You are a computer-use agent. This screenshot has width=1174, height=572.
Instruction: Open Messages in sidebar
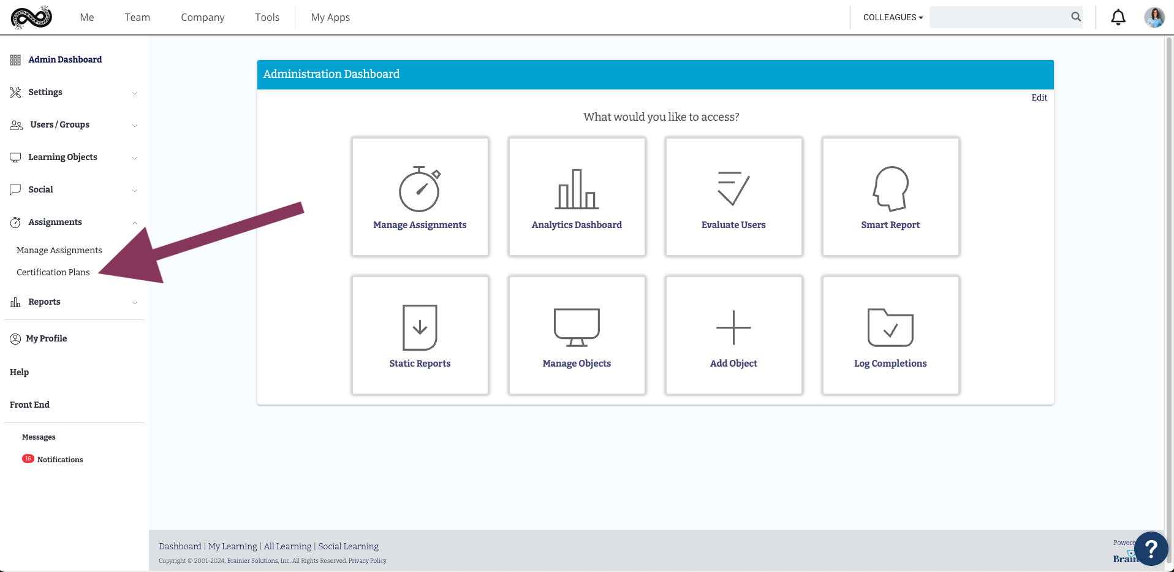tap(39, 437)
